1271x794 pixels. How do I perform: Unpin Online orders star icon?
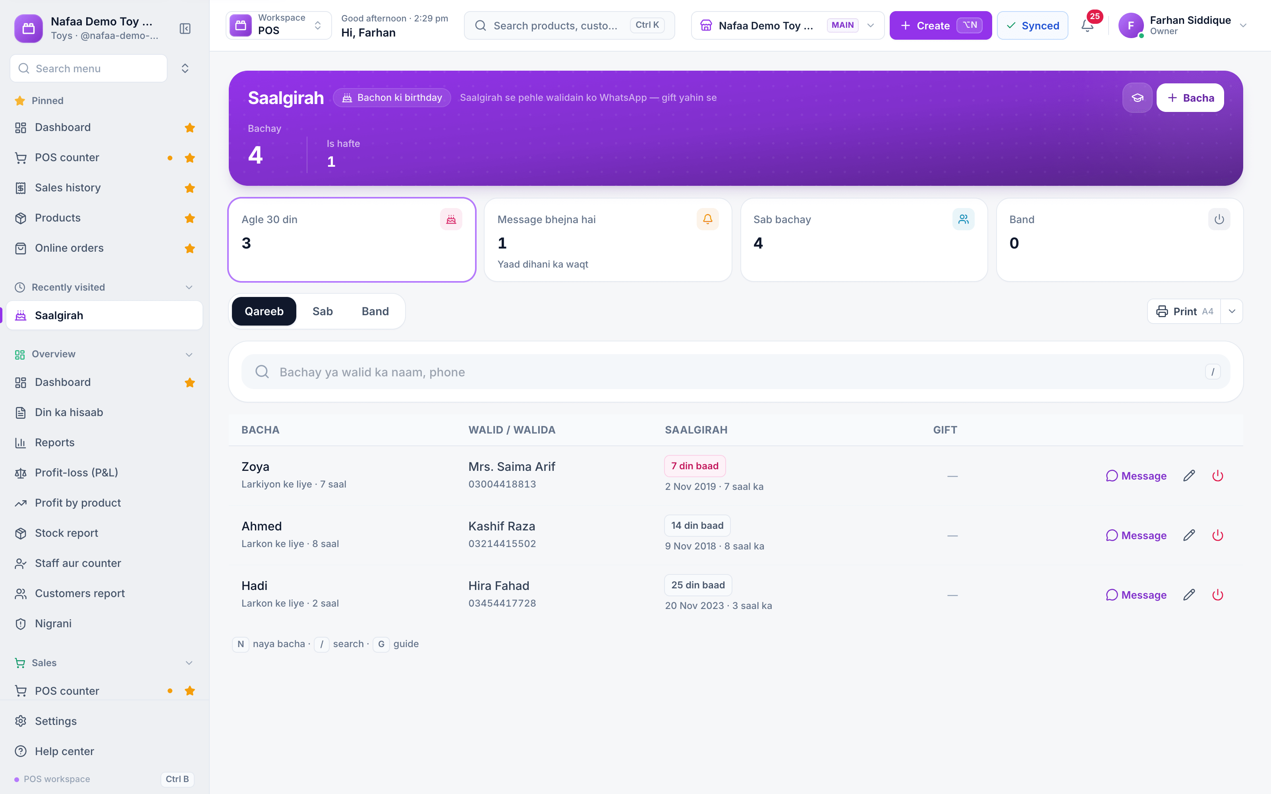click(x=190, y=248)
